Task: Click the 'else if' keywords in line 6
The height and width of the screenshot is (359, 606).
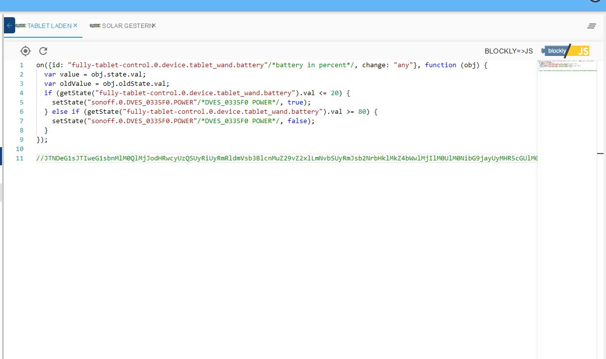Action: click(x=66, y=112)
